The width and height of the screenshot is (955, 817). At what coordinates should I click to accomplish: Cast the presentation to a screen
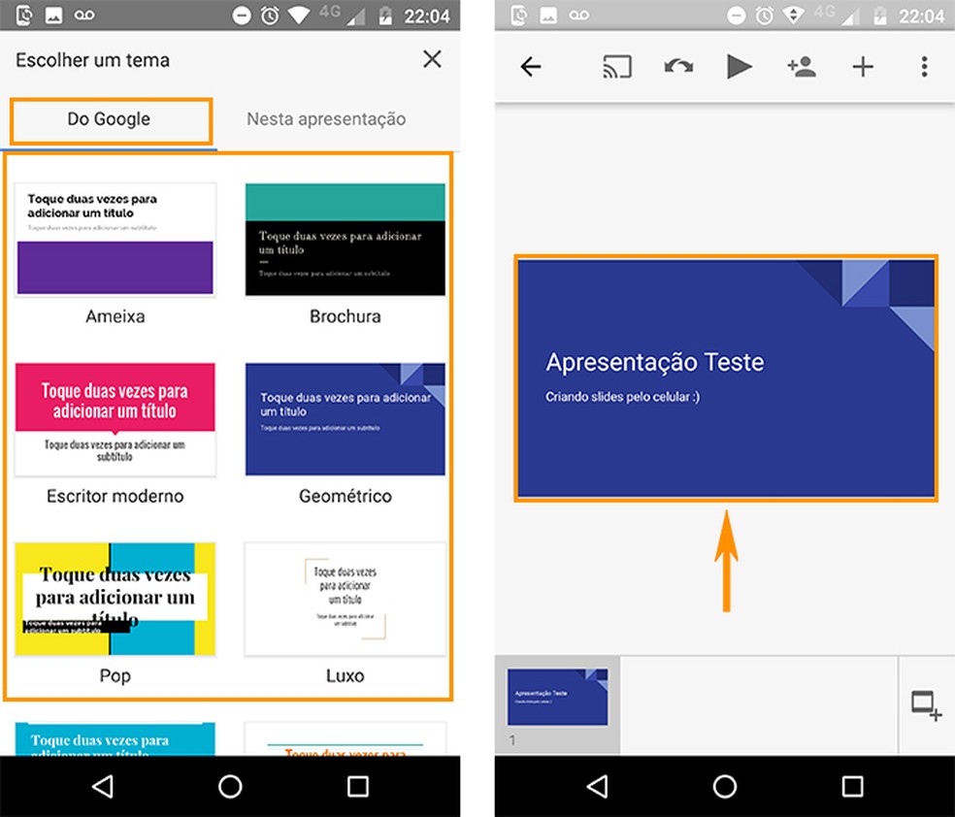(x=616, y=66)
